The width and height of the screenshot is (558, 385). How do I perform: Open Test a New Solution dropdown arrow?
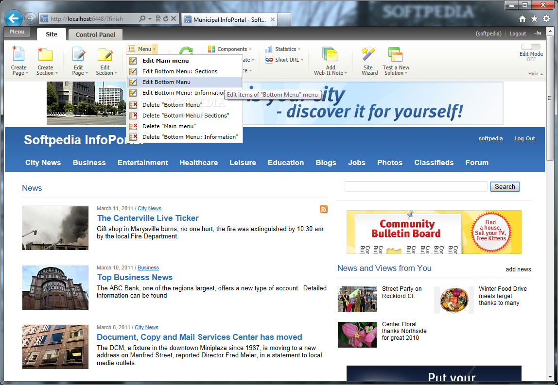coord(406,73)
